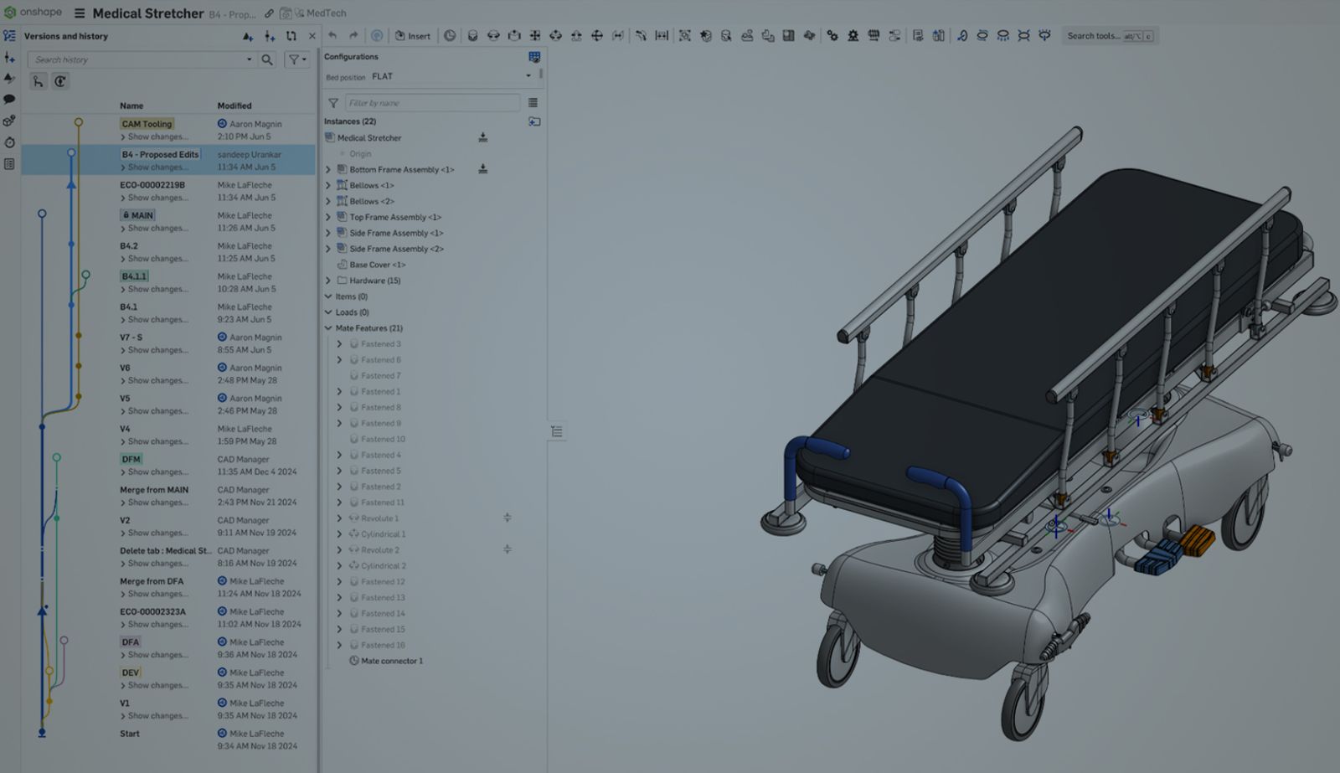The image size is (1340, 773).
Task: Click the download icon next to Medical Stretcher instance
Action: (484, 137)
